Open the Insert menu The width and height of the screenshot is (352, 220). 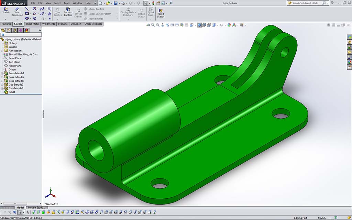pos(57,3)
